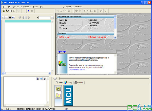Start processing with the blue play arrow
Screen dimensions: 152x111
(x=28, y=11)
